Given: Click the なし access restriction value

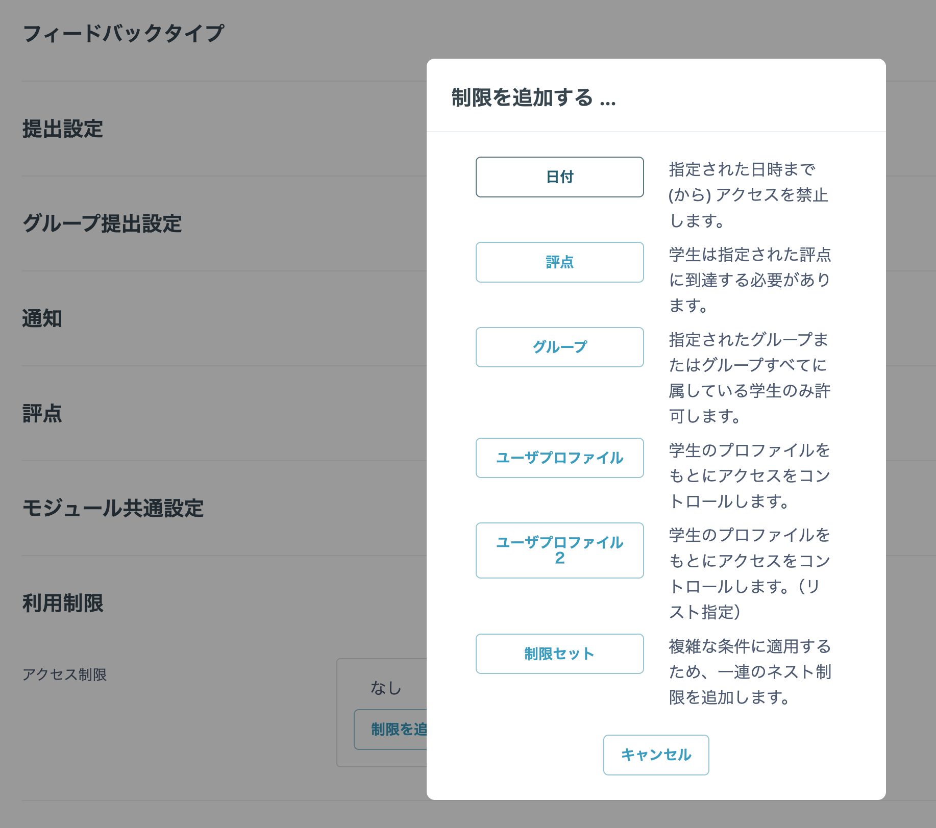Looking at the screenshot, I should [386, 688].
